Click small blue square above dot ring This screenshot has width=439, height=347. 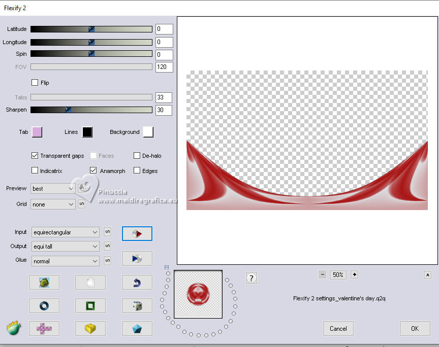click(x=167, y=267)
